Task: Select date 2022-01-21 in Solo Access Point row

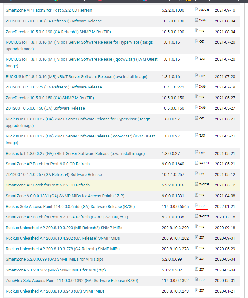Action: pyautogui.click(x=225, y=207)
